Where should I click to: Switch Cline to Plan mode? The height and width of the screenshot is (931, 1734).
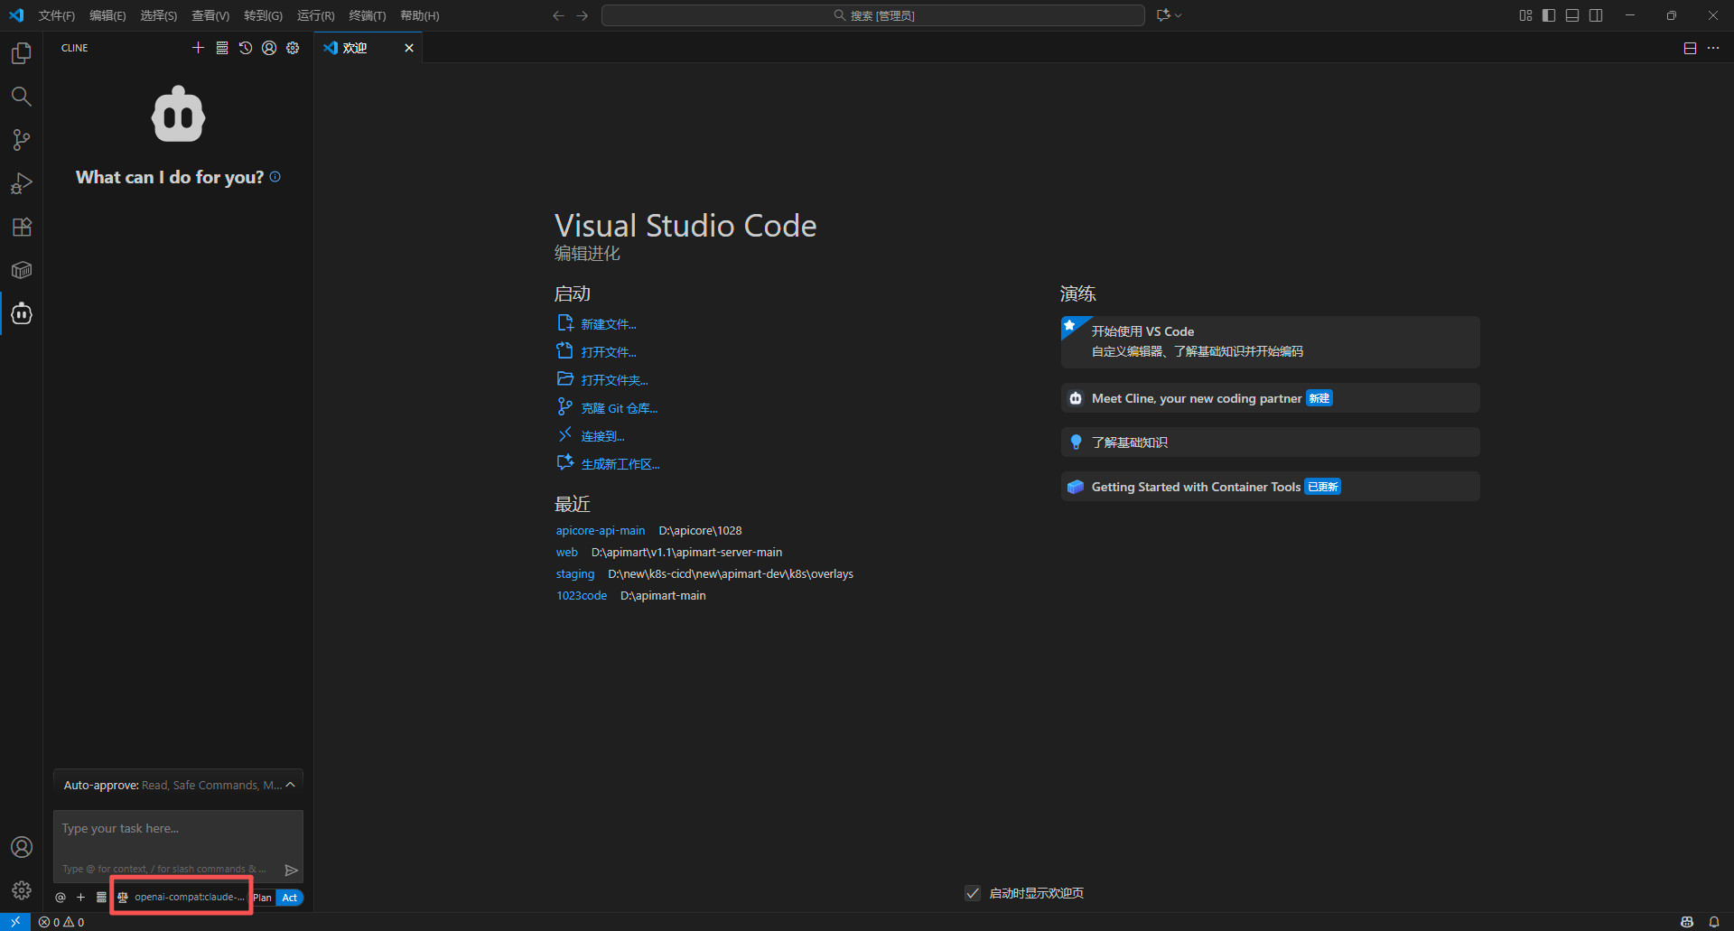coord(262,898)
